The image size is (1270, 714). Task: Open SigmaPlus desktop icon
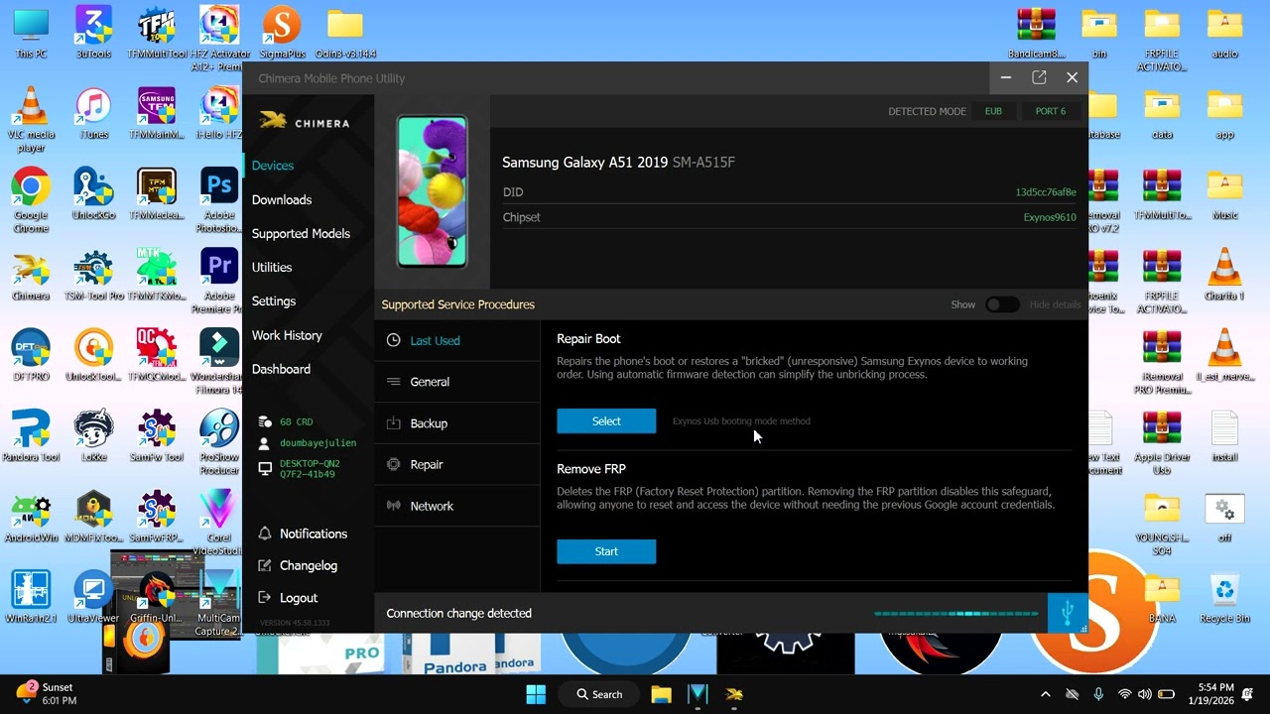click(282, 33)
